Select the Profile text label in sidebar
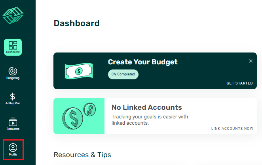Viewport: 262px width, 165px height. 13,154
